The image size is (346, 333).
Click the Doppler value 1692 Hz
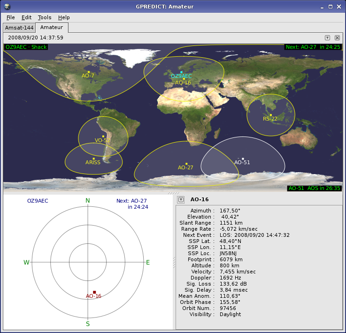click(231, 278)
